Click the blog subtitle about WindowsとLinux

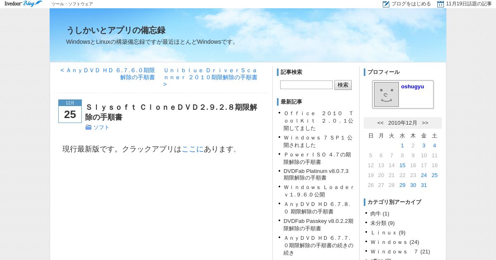click(152, 42)
